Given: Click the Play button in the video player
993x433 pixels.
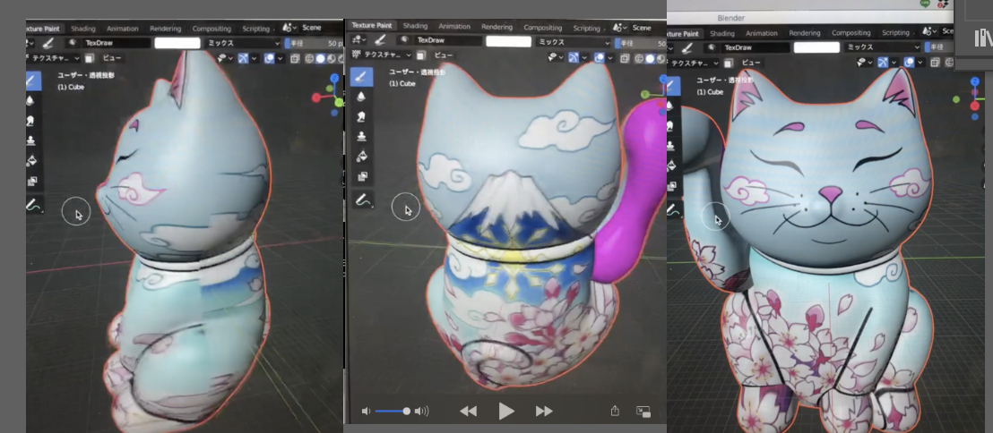Looking at the screenshot, I should click(506, 412).
